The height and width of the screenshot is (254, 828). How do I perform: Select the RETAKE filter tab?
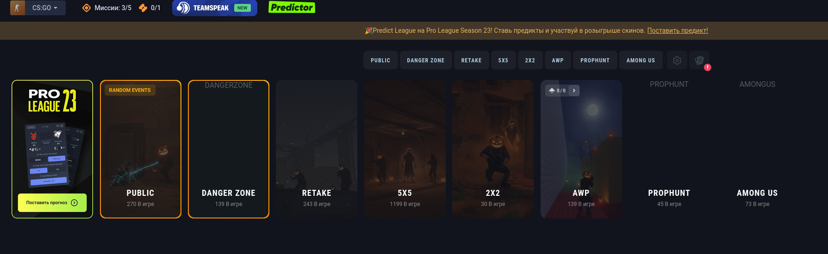tap(471, 60)
